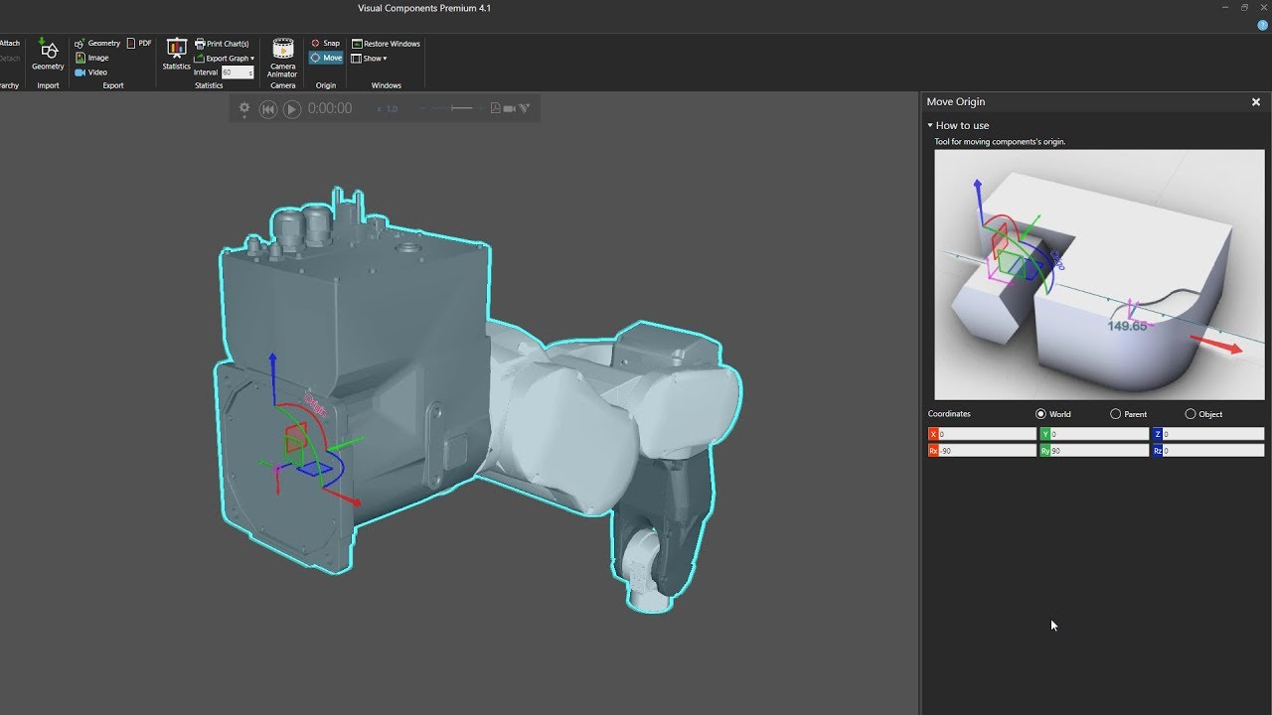Activate the Move origin mode

click(325, 58)
